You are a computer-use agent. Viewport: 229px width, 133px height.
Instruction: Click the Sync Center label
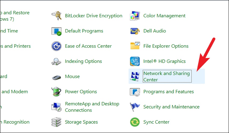[156, 122]
